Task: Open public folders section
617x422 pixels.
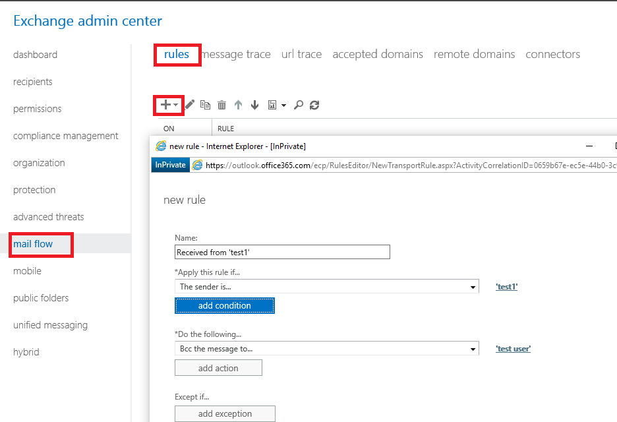Action: [x=41, y=298]
